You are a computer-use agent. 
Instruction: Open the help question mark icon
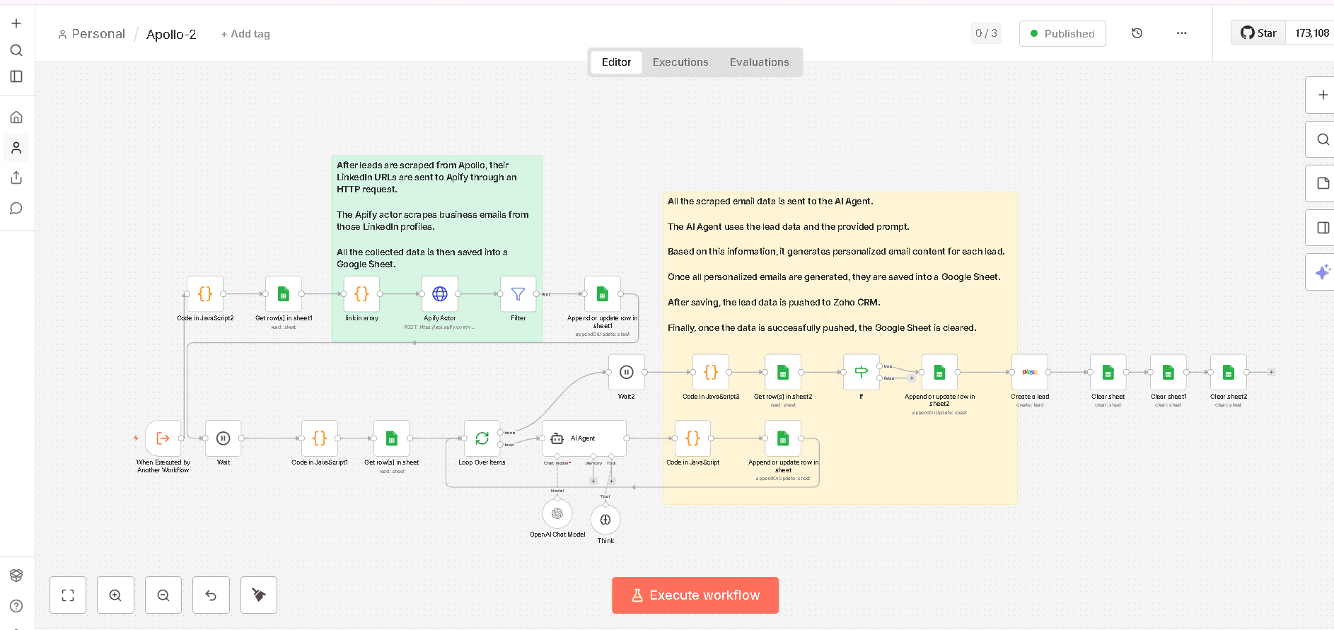tap(16, 606)
